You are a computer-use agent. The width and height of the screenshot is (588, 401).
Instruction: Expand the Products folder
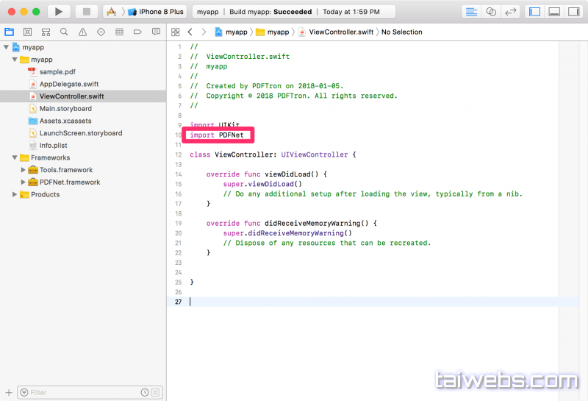tap(15, 194)
